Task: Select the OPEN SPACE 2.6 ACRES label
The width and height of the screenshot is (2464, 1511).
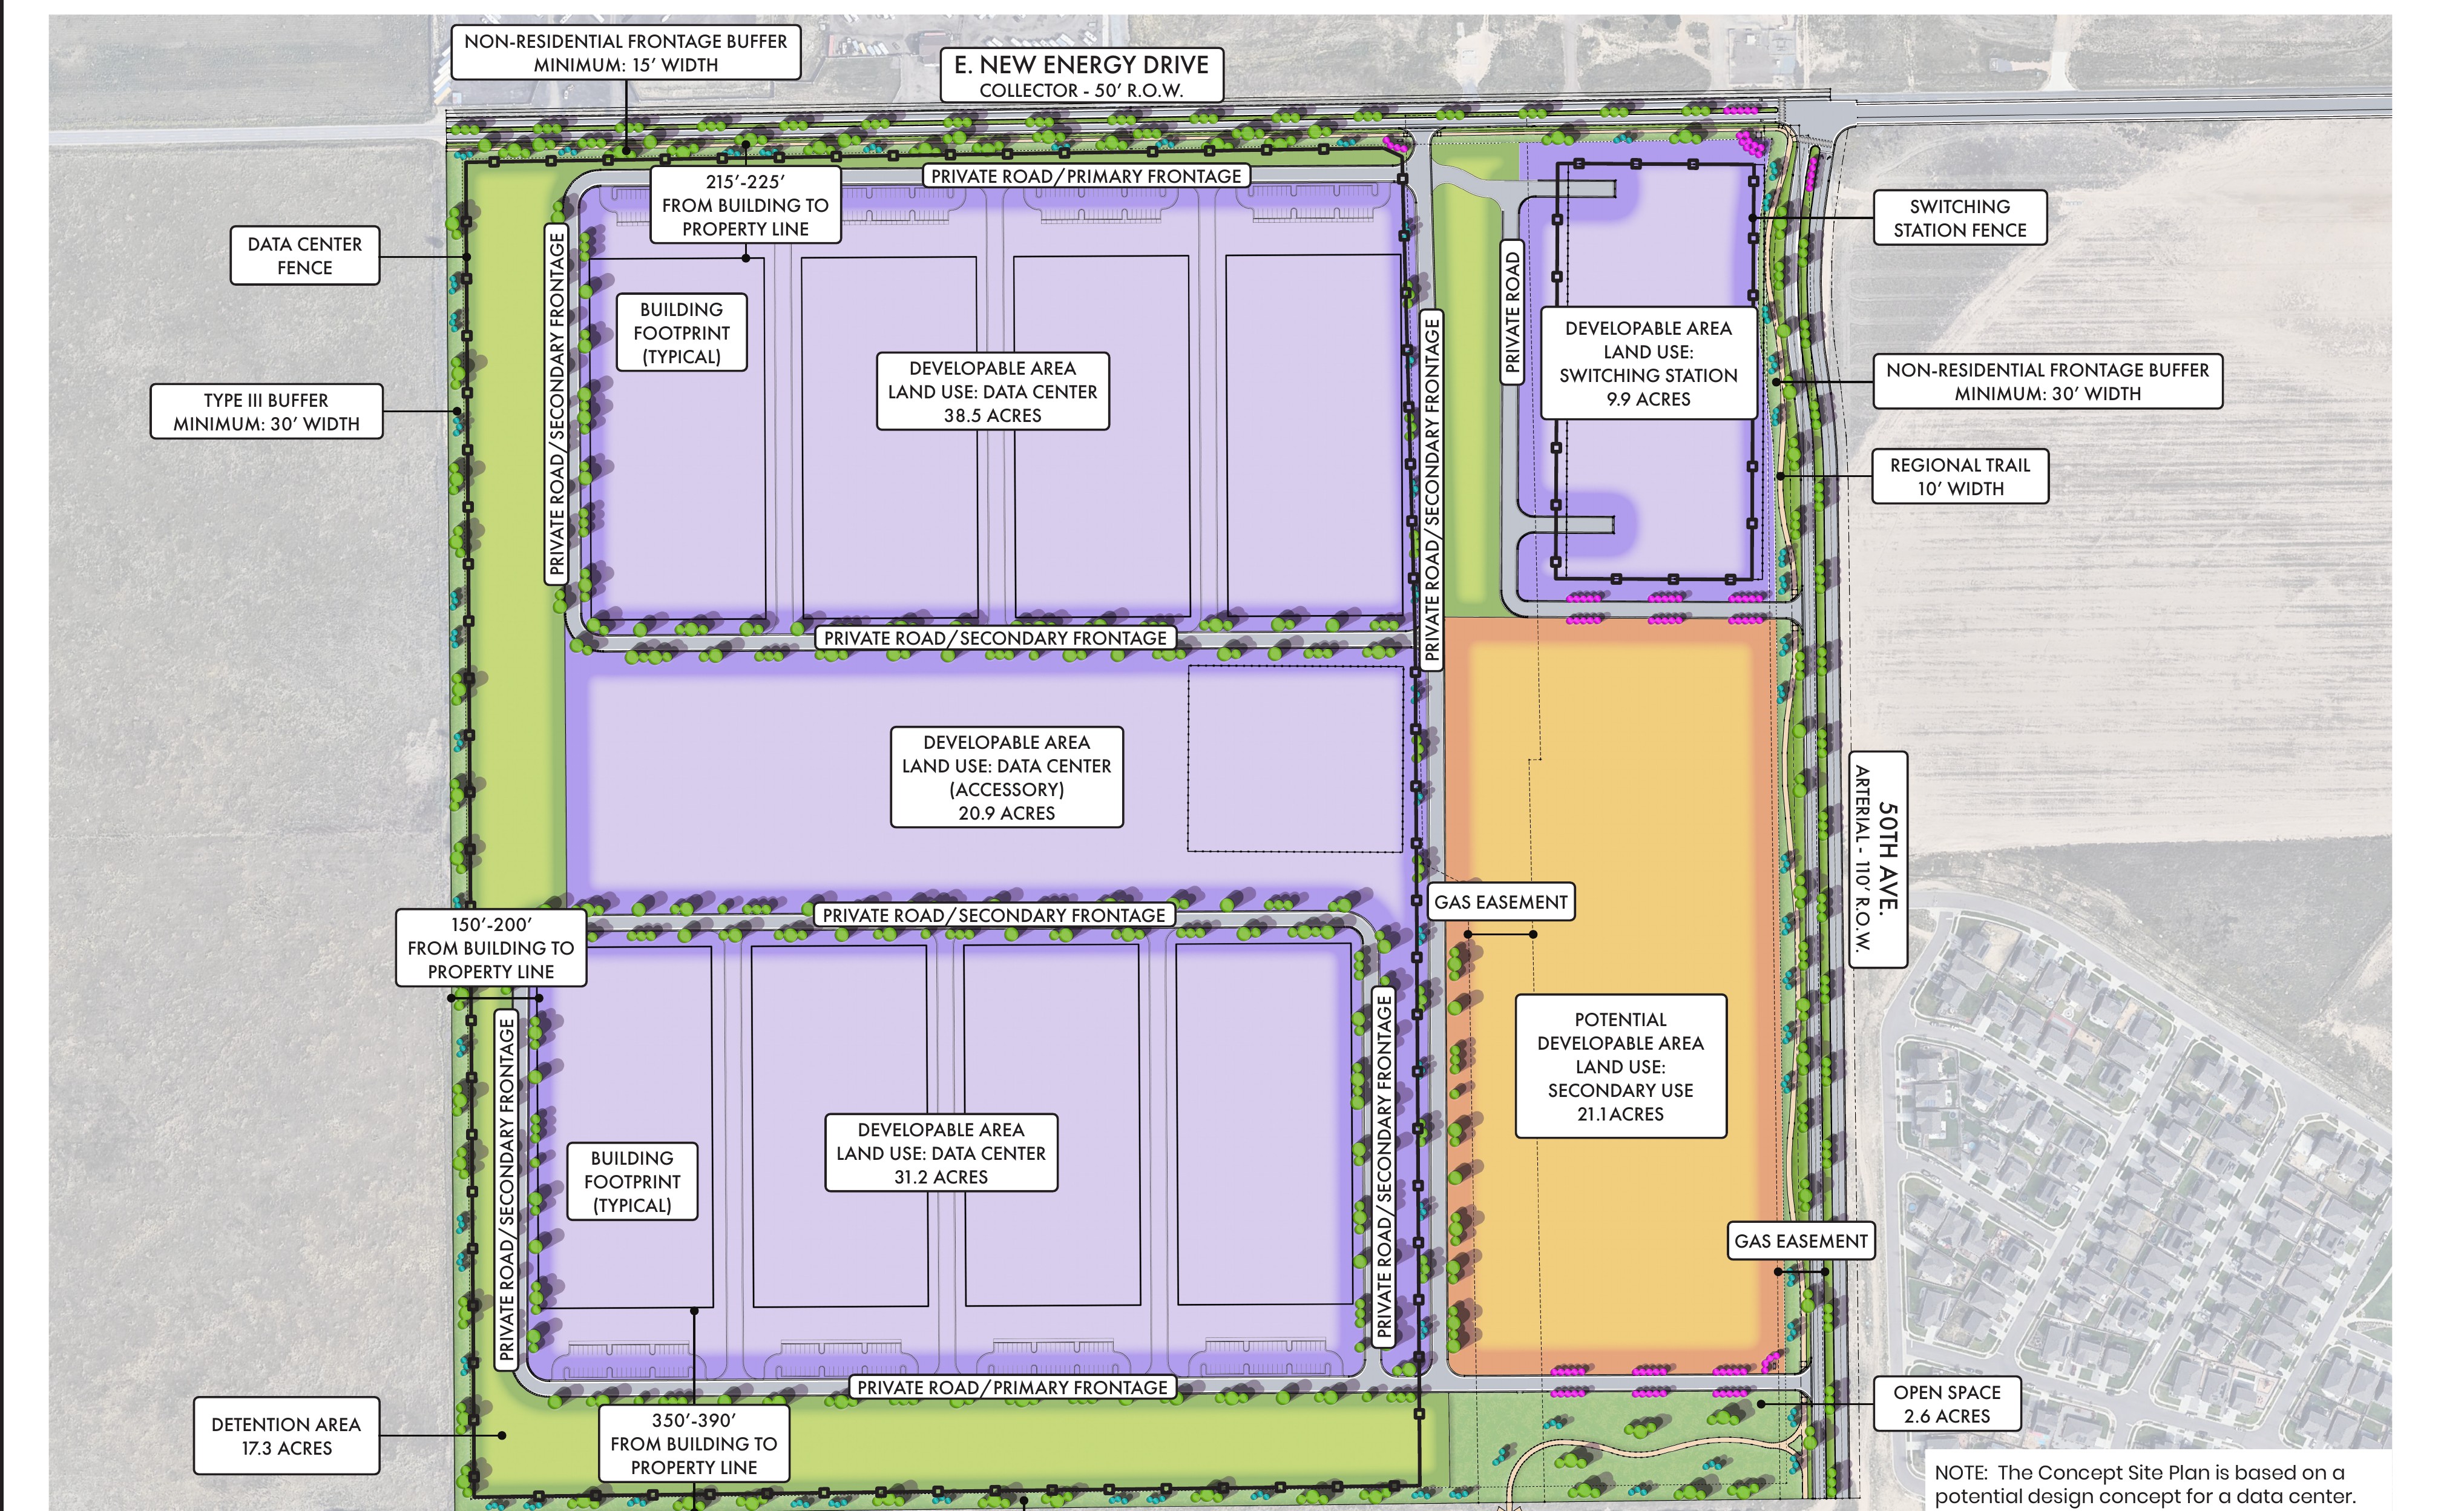Action: (x=1946, y=1403)
